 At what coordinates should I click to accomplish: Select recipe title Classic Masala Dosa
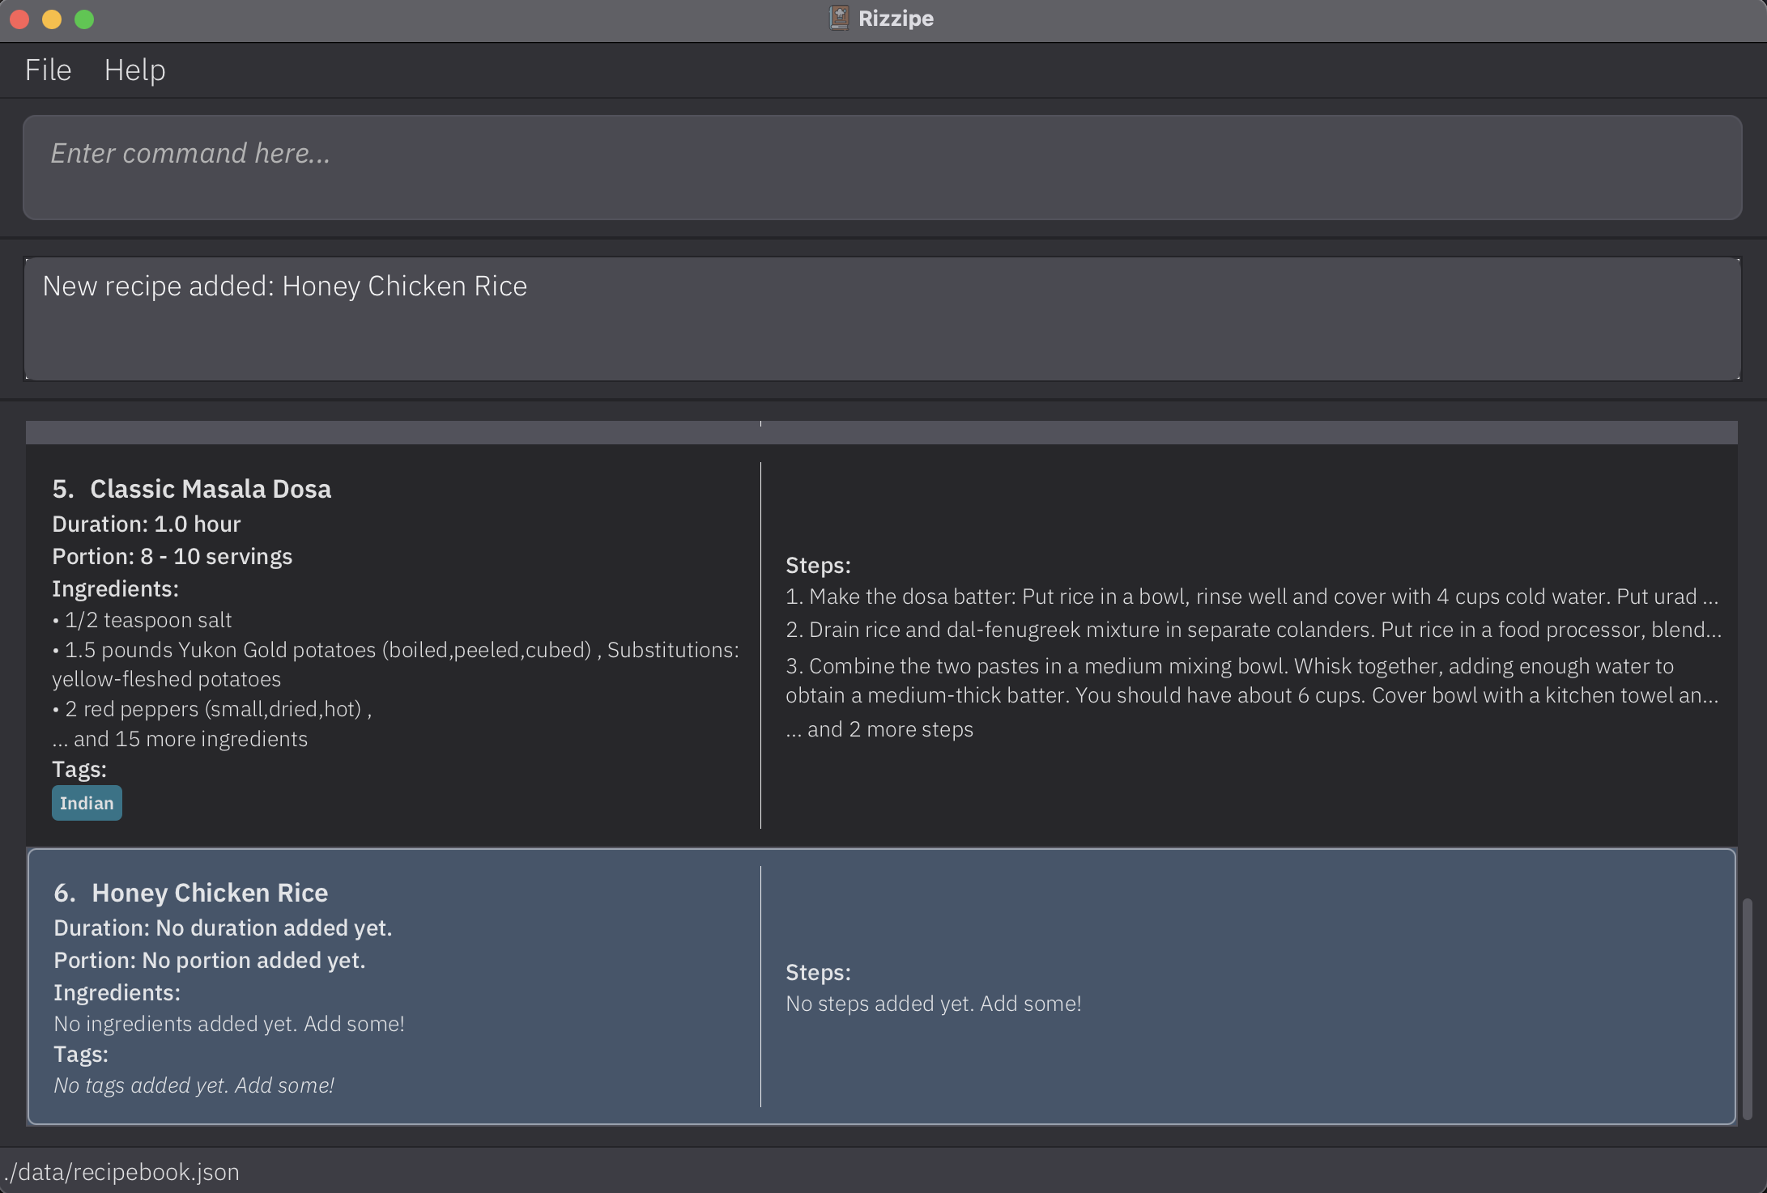(211, 489)
